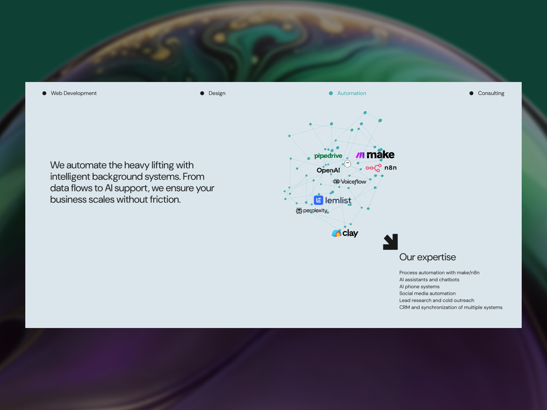The image size is (547, 410).
Task: Switch to the Automation section
Action: click(x=351, y=93)
